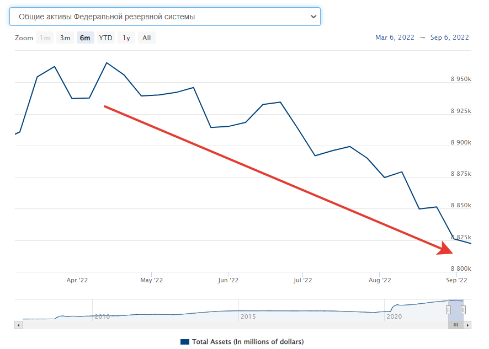Click the dropdown chevron arrow
The height and width of the screenshot is (349, 489).
(x=313, y=17)
